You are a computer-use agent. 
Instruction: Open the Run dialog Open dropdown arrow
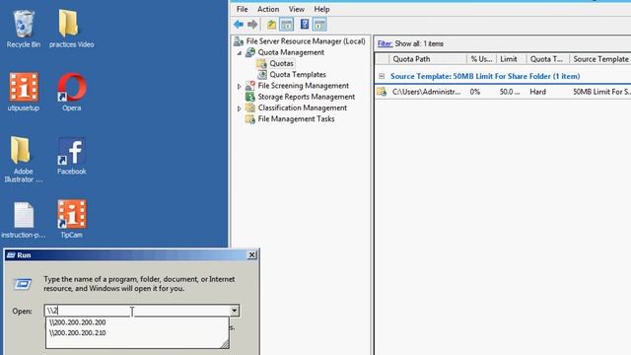235,311
